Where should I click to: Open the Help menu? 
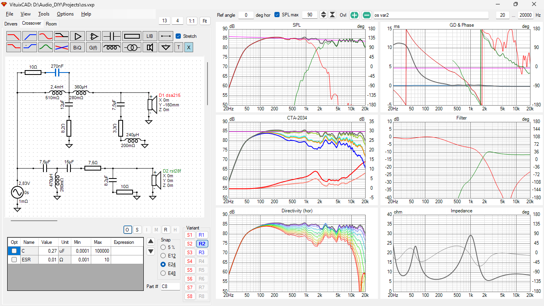coord(86,14)
